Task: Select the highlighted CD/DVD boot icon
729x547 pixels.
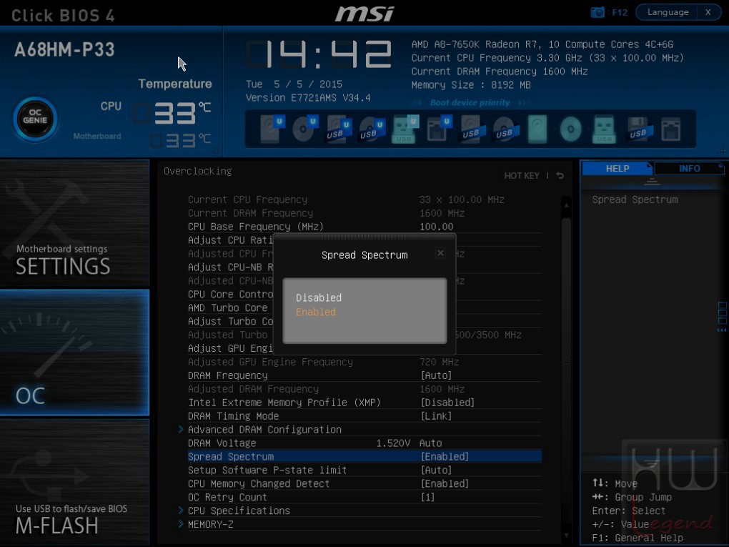Action: coord(571,129)
